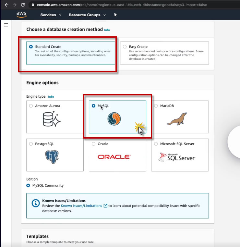The width and height of the screenshot is (240, 247).
Task: Reload the page with browser refresh icon
Action: [x=23, y=5]
